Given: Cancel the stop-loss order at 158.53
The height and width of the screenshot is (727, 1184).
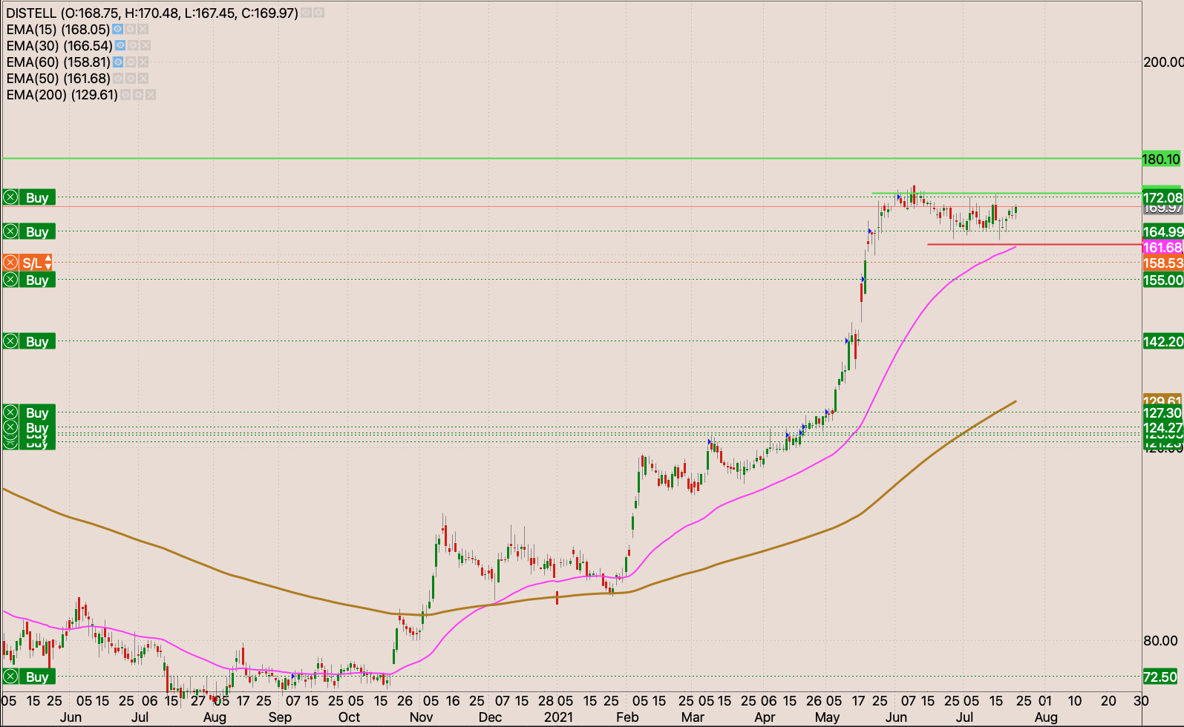Looking at the screenshot, I should click(10, 263).
